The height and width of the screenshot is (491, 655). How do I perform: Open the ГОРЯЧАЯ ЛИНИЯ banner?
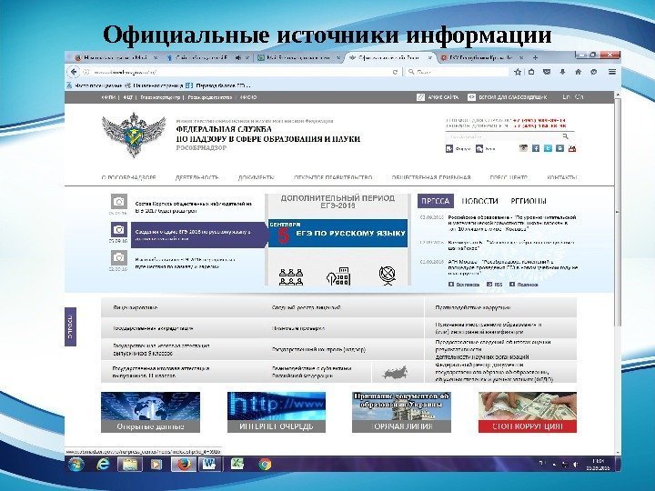(402, 412)
